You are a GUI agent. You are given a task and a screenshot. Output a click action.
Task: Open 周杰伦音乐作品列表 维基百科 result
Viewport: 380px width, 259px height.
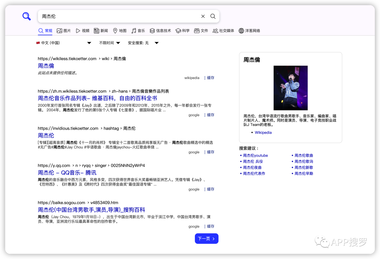pyautogui.click(x=97, y=98)
